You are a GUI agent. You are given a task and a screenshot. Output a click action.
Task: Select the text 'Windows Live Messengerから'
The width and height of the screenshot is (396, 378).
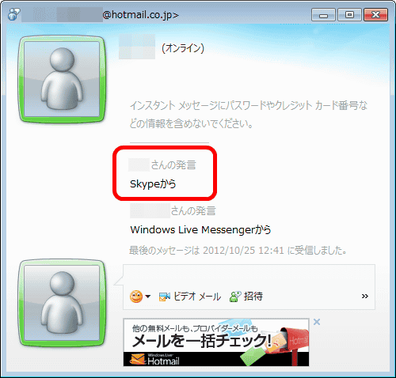[200, 230]
